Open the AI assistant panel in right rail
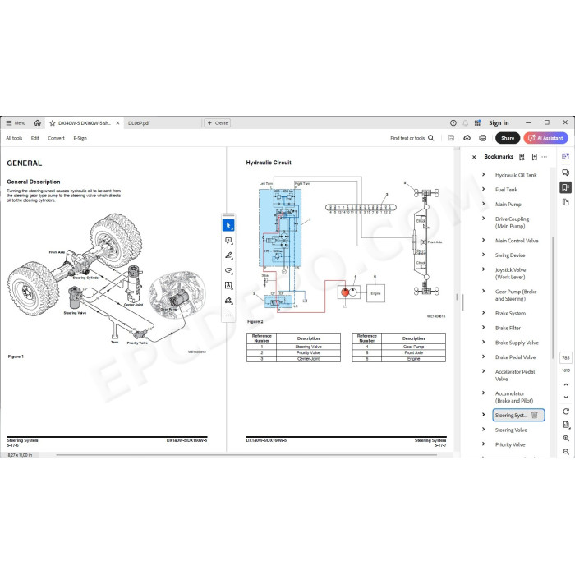Screen dimensions: 575x575 click(x=565, y=156)
